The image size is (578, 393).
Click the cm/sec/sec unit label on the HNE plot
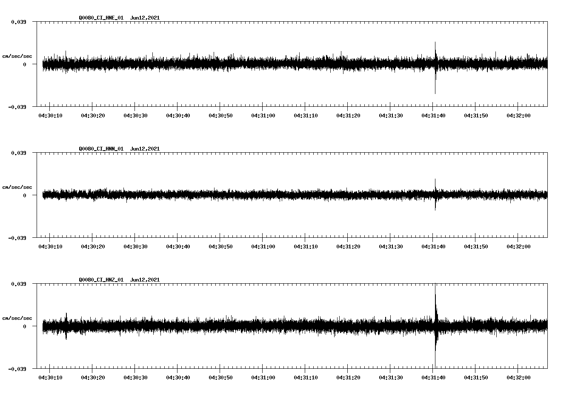(x=17, y=56)
